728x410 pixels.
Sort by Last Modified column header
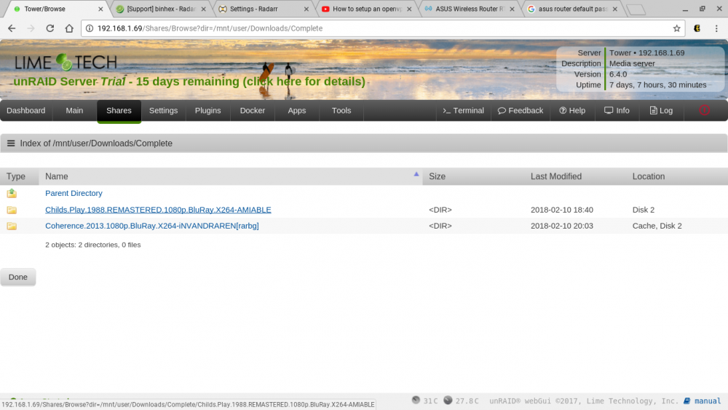555,176
